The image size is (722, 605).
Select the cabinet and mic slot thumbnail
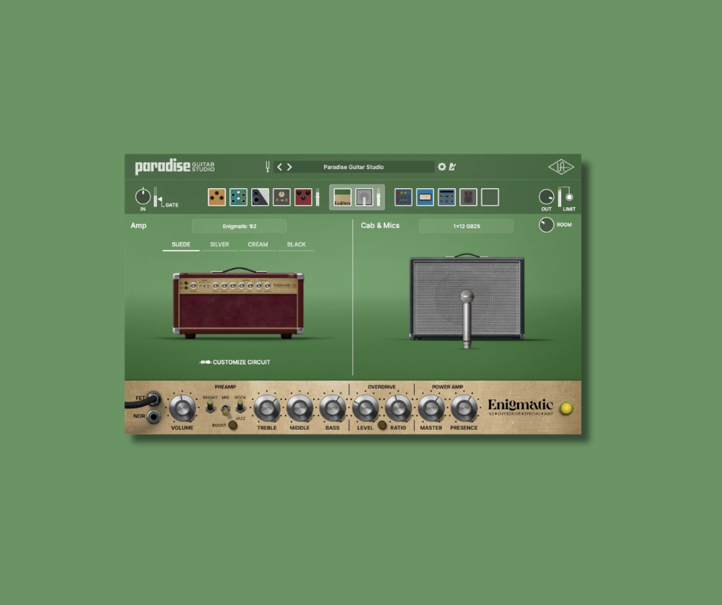pyautogui.click(x=364, y=197)
